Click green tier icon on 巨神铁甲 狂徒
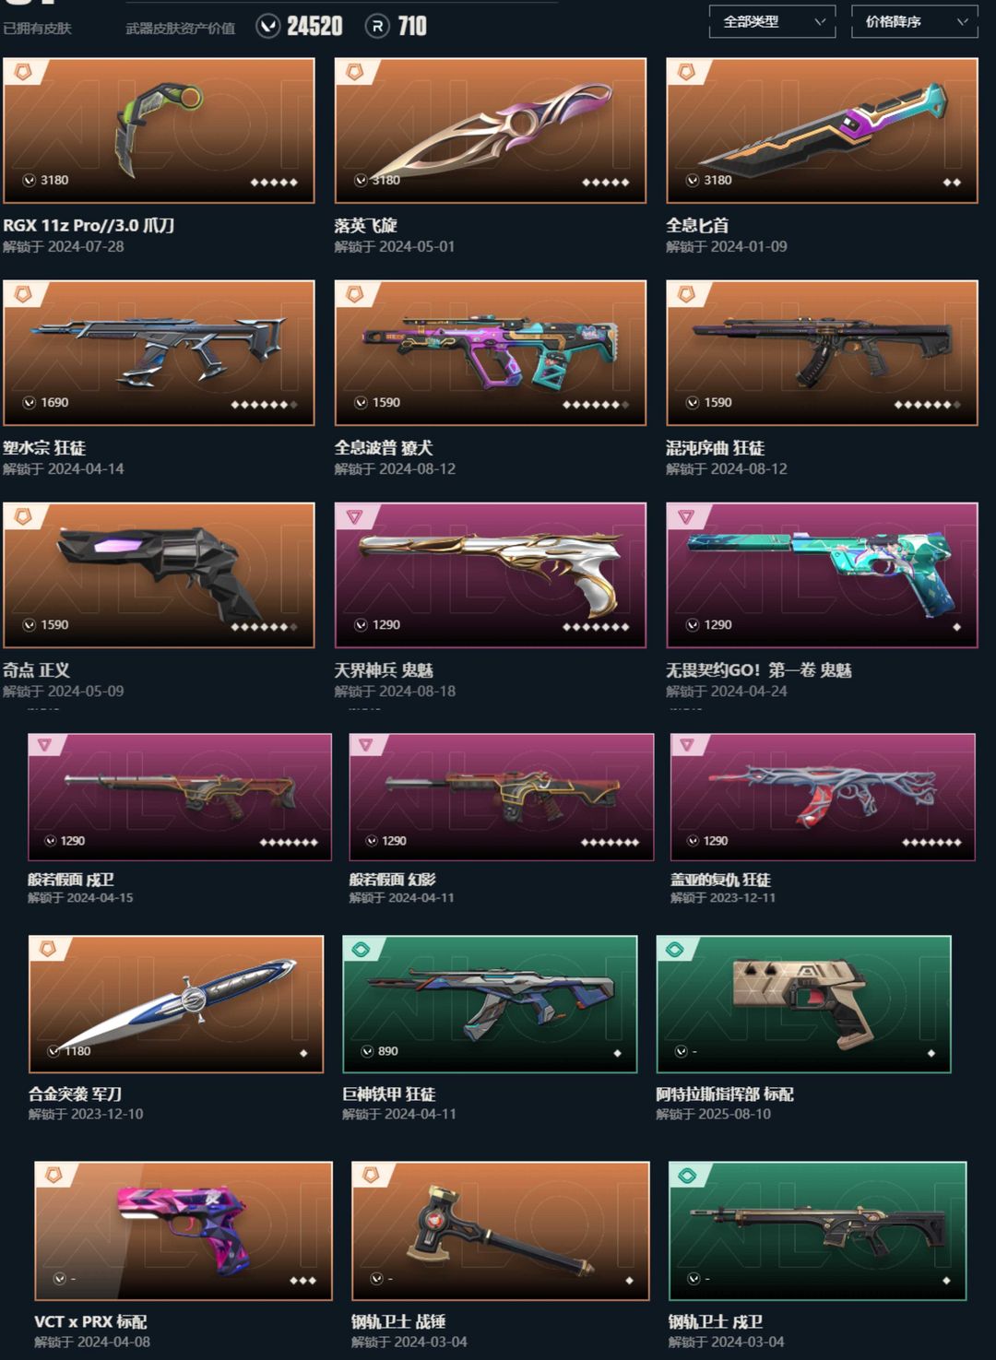The width and height of the screenshot is (996, 1360). click(x=361, y=950)
